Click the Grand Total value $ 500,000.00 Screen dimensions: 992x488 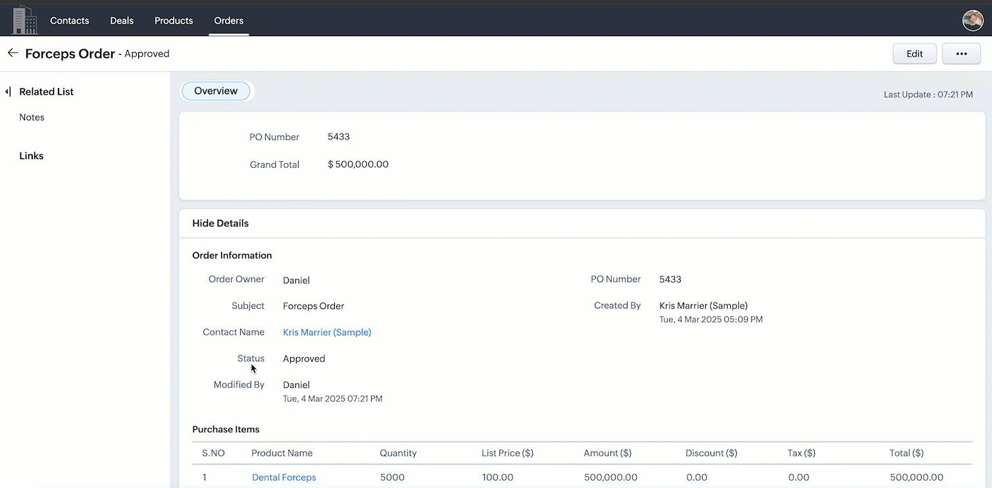click(x=358, y=164)
